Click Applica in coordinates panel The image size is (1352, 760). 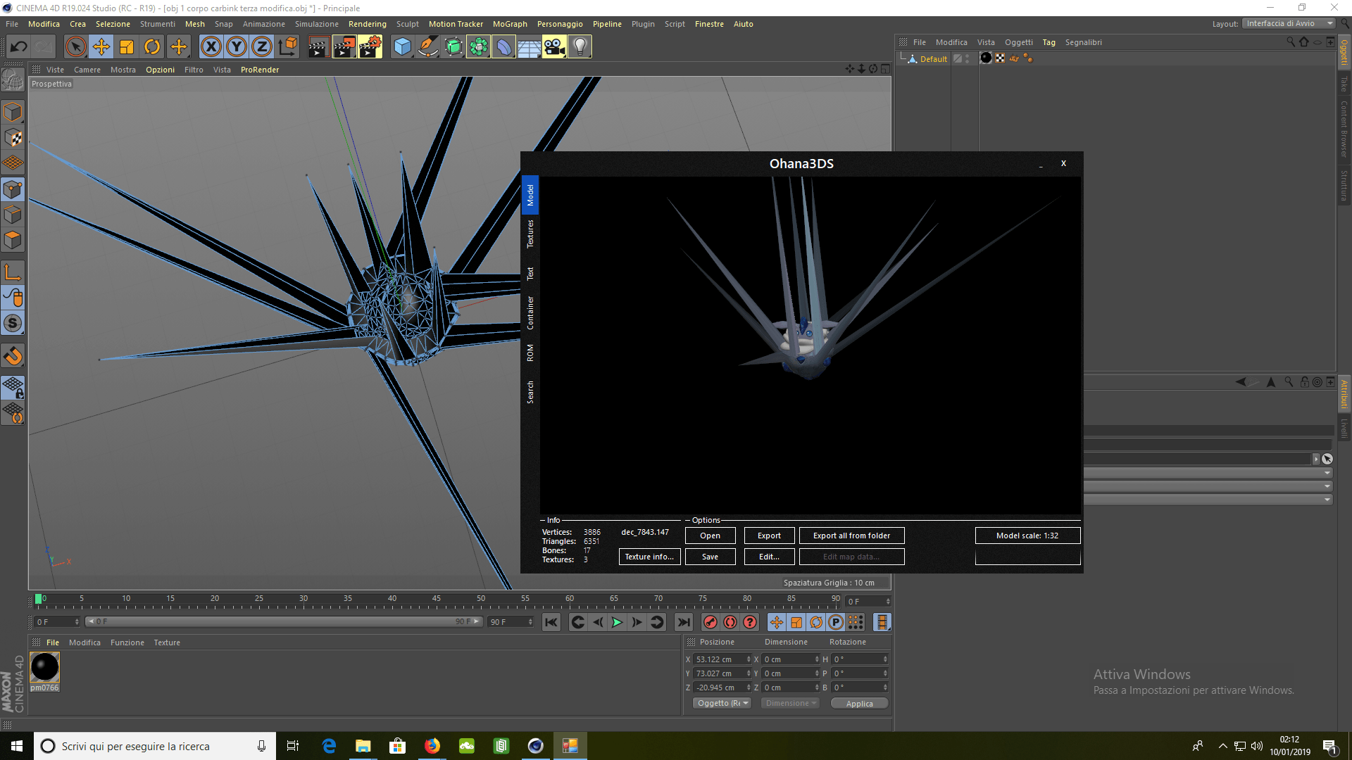(x=859, y=704)
